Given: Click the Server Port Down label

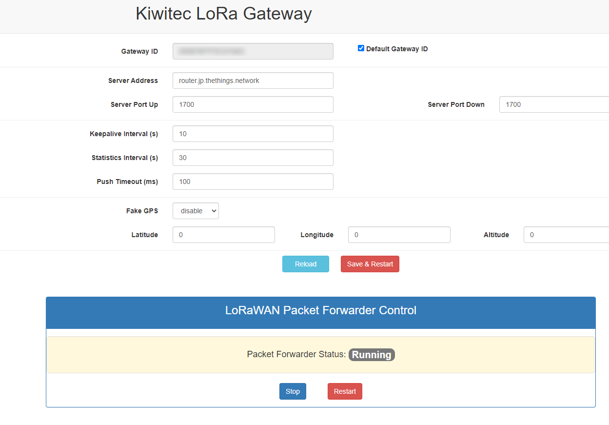Looking at the screenshot, I should (x=456, y=104).
